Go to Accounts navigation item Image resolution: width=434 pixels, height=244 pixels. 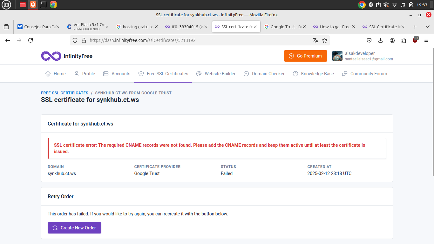point(117,74)
